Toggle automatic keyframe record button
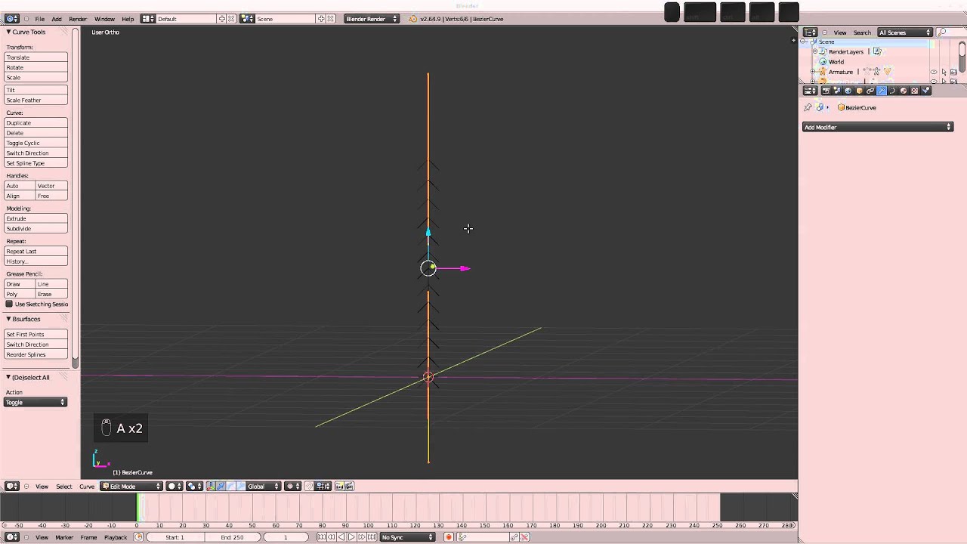The image size is (967, 544). click(x=449, y=537)
